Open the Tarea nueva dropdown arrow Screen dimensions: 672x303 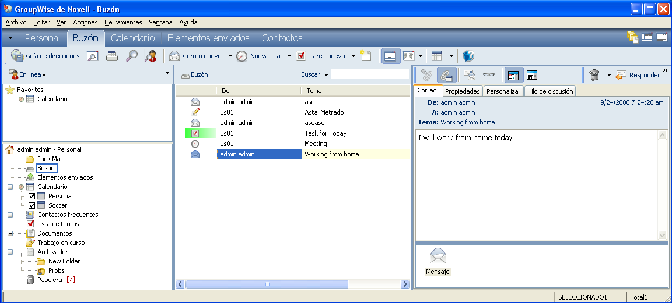click(x=354, y=56)
